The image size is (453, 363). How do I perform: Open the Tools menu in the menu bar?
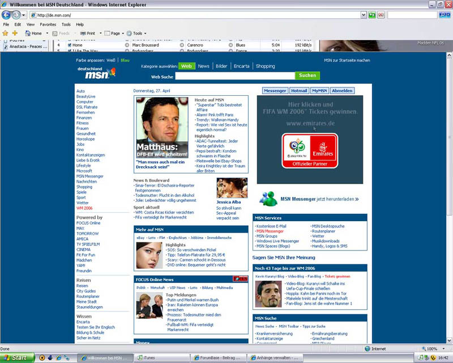pyautogui.click(x=66, y=24)
